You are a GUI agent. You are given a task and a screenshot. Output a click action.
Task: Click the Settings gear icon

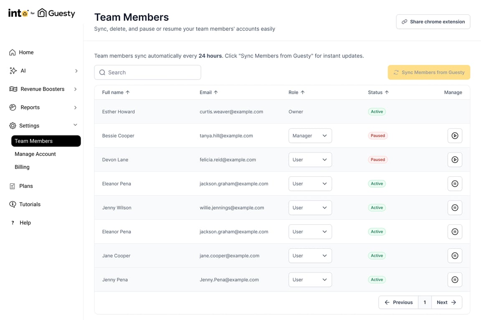[13, 125]
